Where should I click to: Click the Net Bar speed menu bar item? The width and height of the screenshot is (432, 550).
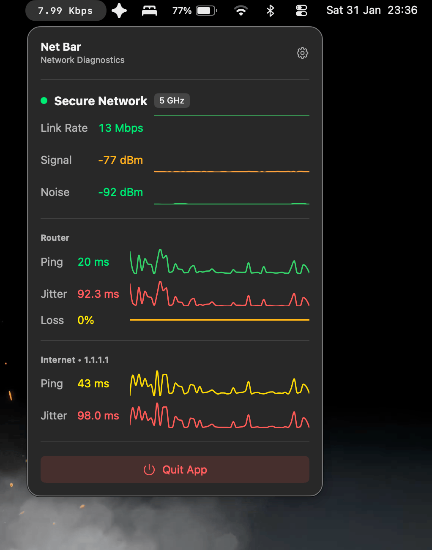[x=66, y=11]
